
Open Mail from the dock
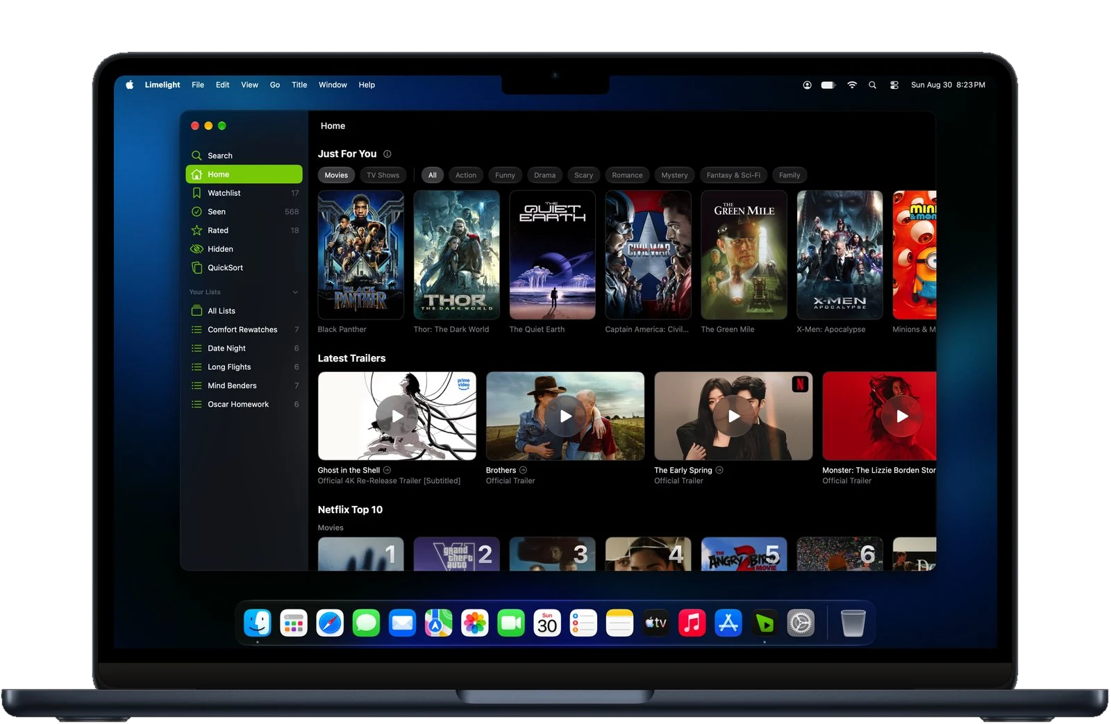(402, 623)
